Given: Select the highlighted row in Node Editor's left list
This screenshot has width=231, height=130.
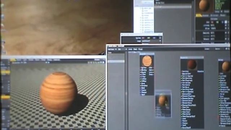Looking at the screenshot, I should 116,61.
